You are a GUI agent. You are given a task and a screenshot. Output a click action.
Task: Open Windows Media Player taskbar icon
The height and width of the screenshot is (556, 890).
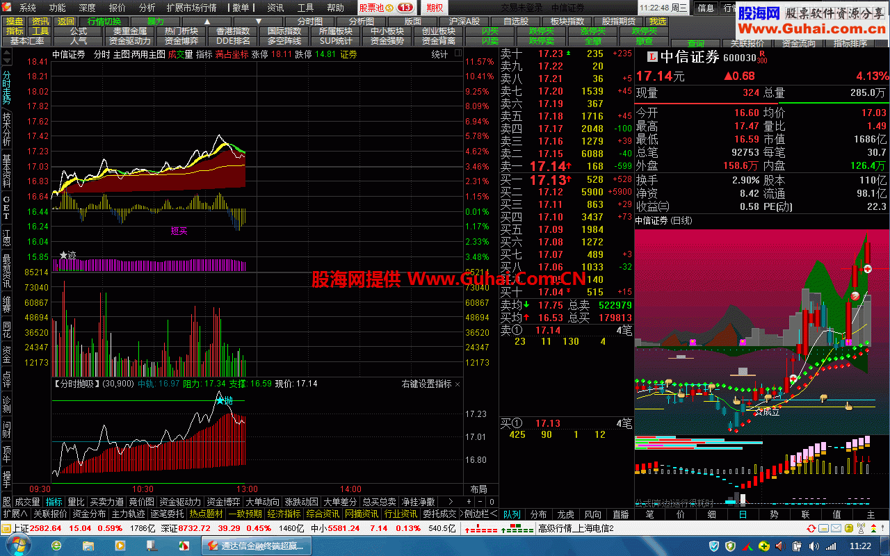coord(119,546)
